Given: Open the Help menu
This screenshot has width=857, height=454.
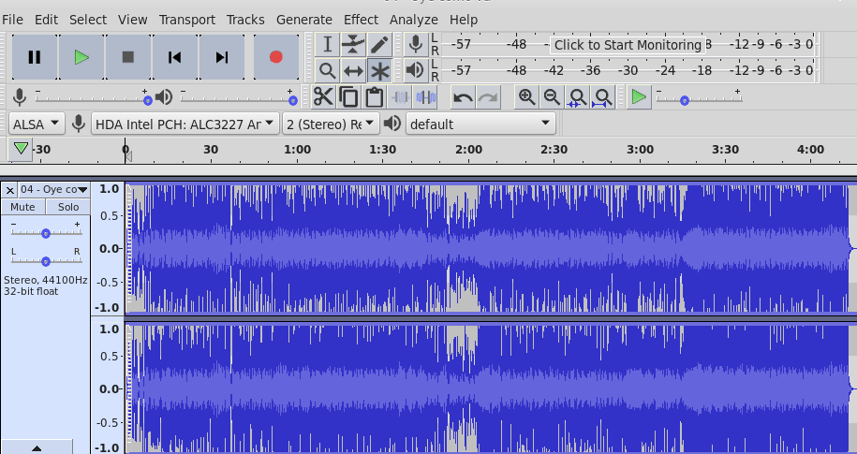Looking at the screenshot, I should [x=464, y=20].
